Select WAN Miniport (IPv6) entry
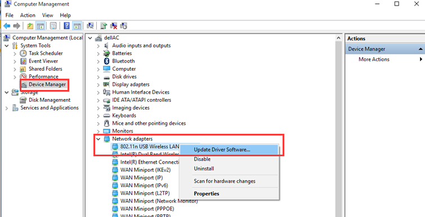The width and height of the screenshot is (425, 217). (x=144, y=186)
